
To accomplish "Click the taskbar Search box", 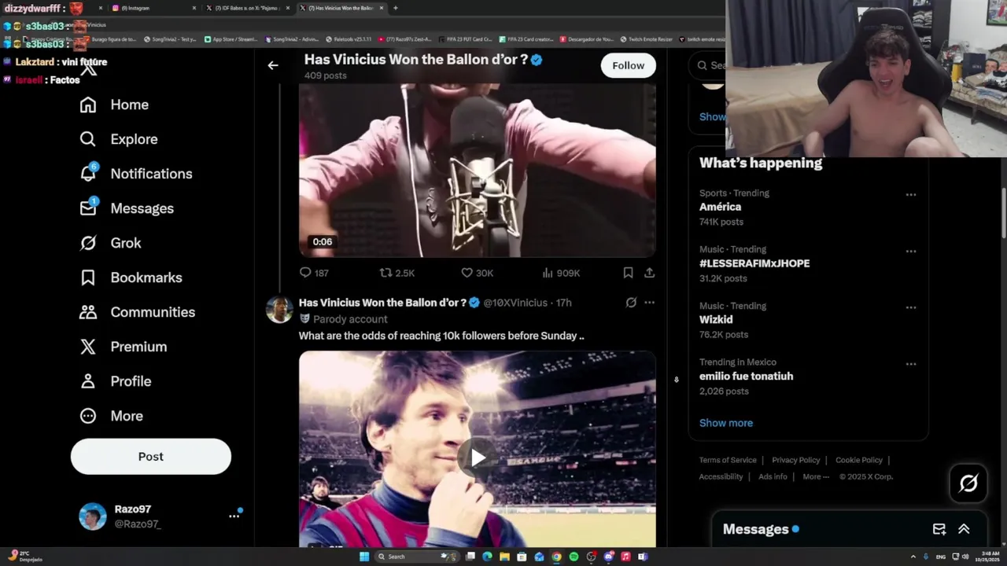I will [x=416, y=557].
